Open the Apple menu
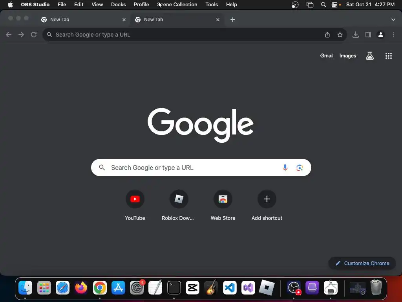The width and height of the screenshot is (402, 302). (x=10, y=5)
